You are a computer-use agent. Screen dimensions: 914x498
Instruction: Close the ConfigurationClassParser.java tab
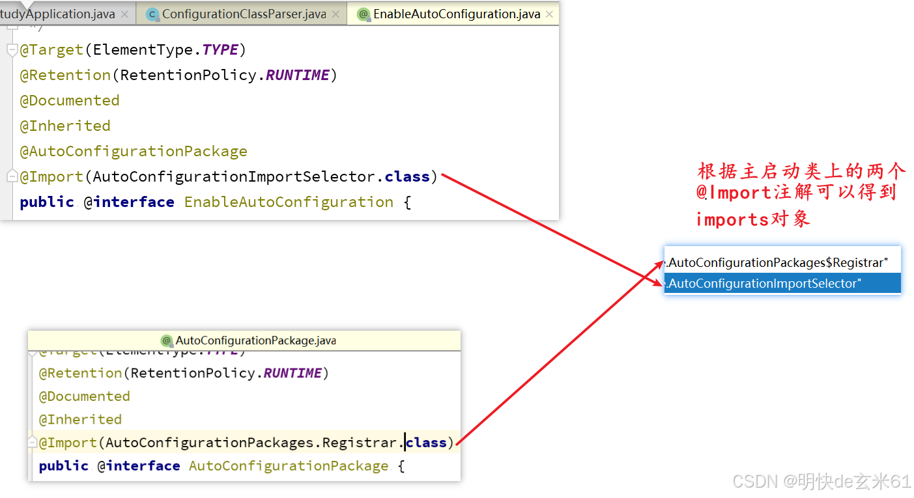point(336,14)
